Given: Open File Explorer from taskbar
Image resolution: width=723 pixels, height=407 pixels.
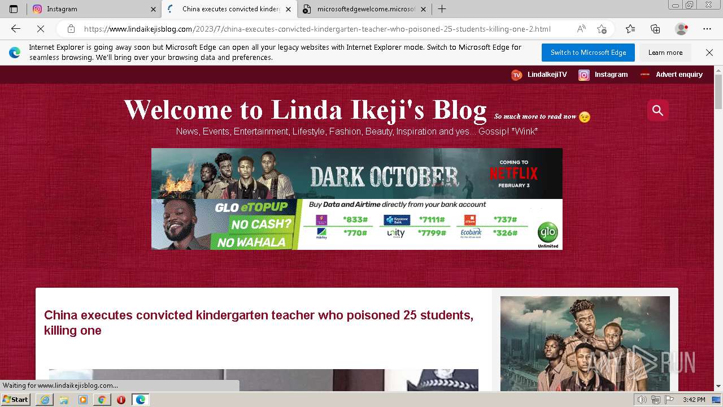Looking at the screenshot, I should (x=64, y=400).
